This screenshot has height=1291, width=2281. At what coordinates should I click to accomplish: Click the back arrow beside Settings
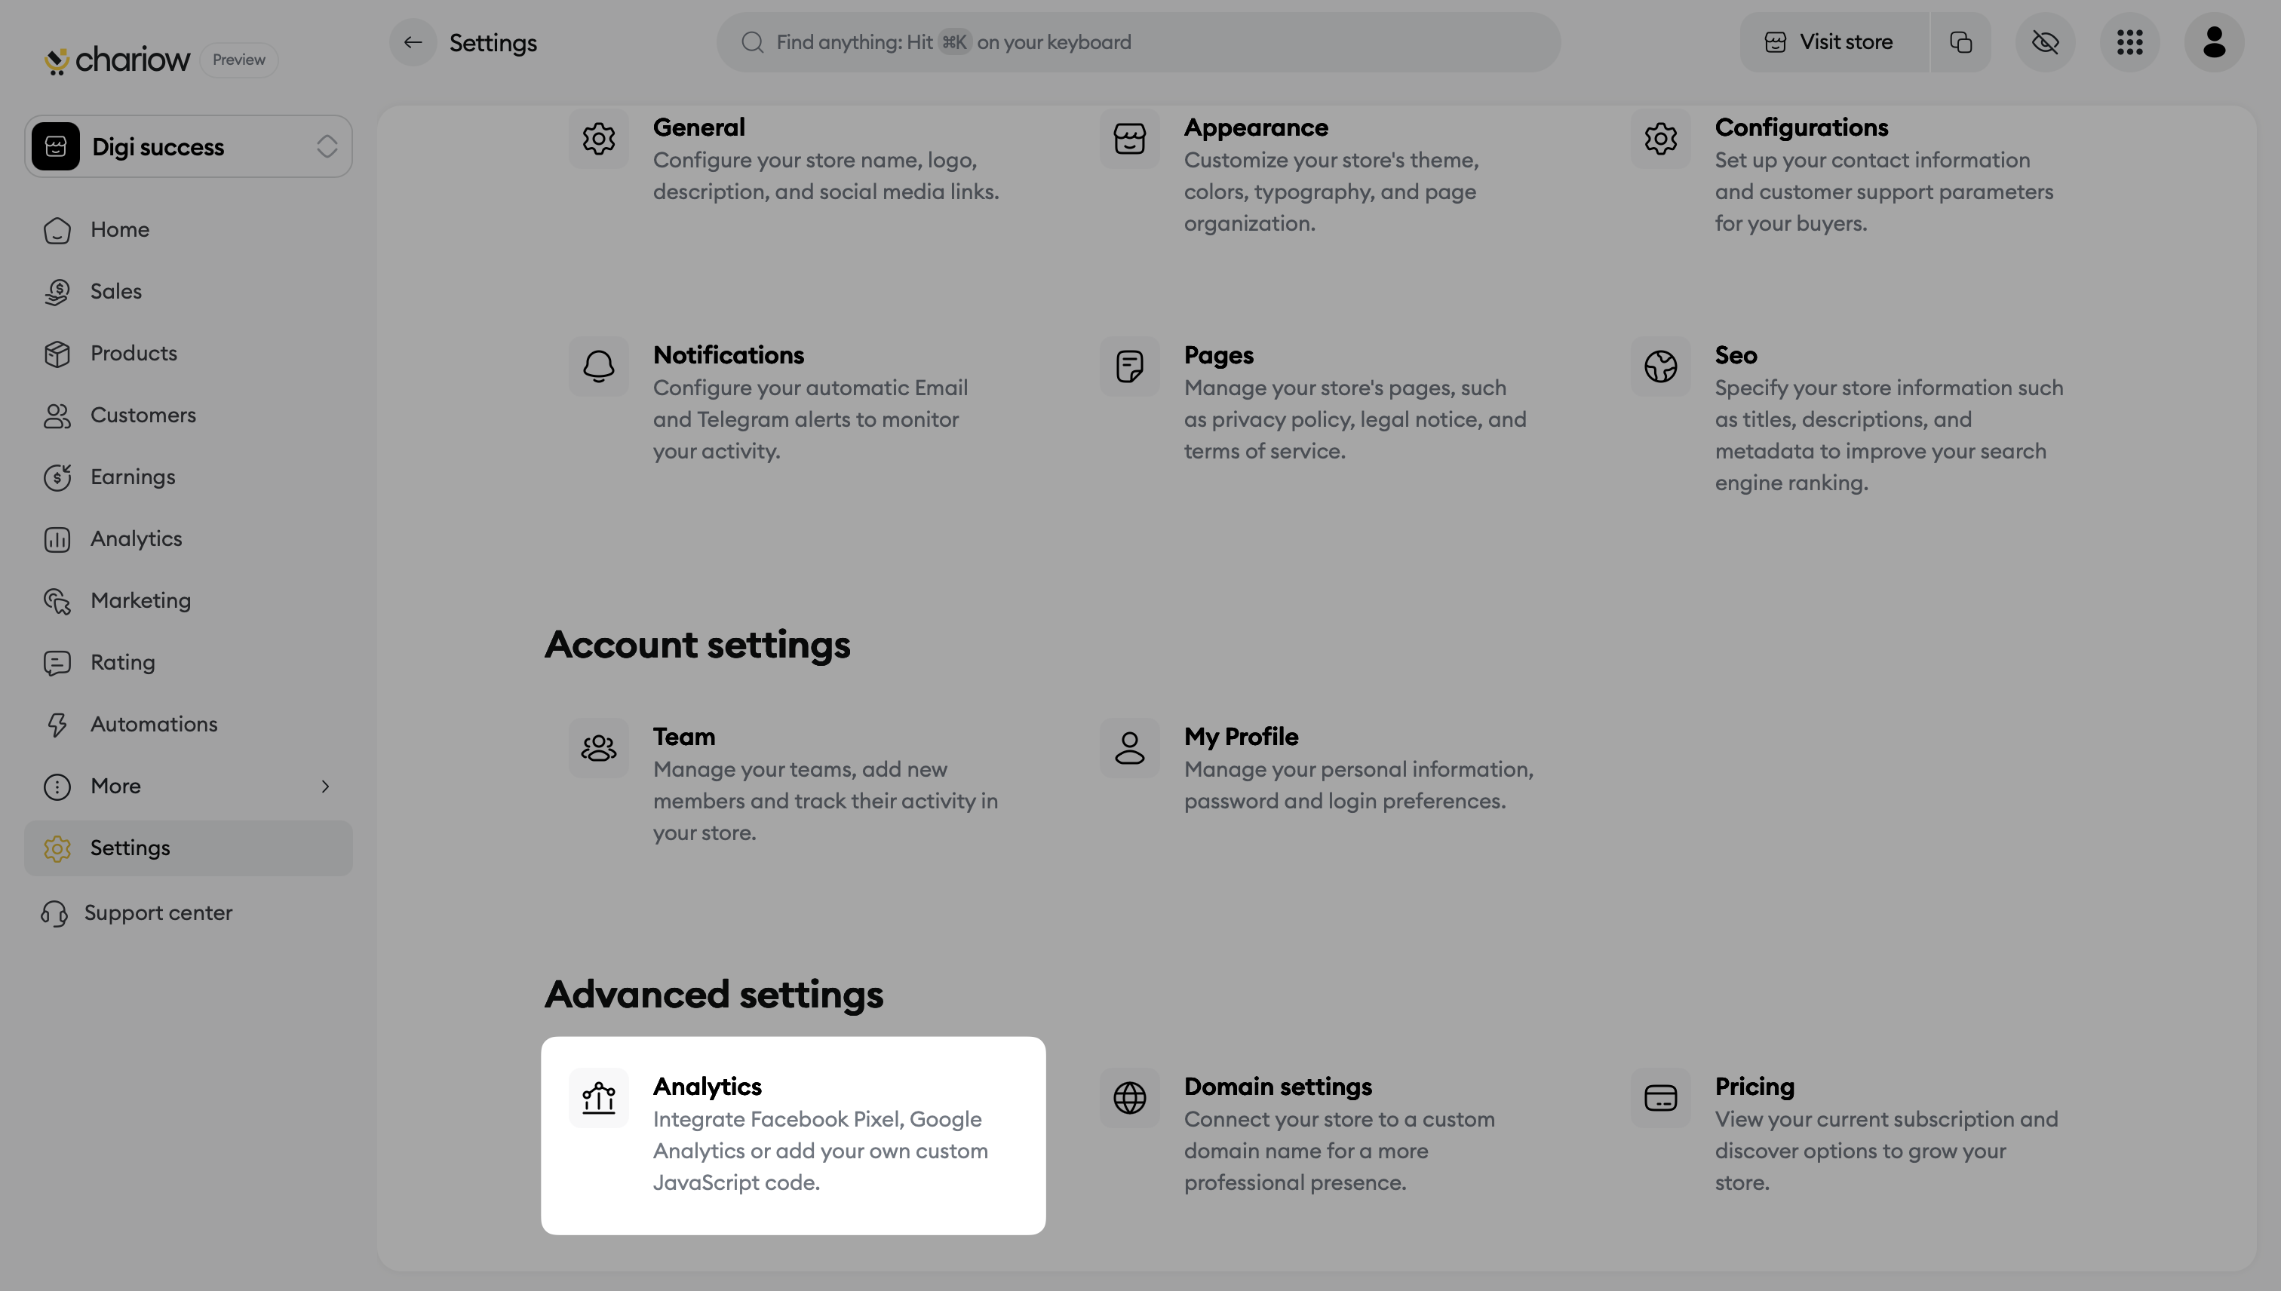tap(413, 42)
